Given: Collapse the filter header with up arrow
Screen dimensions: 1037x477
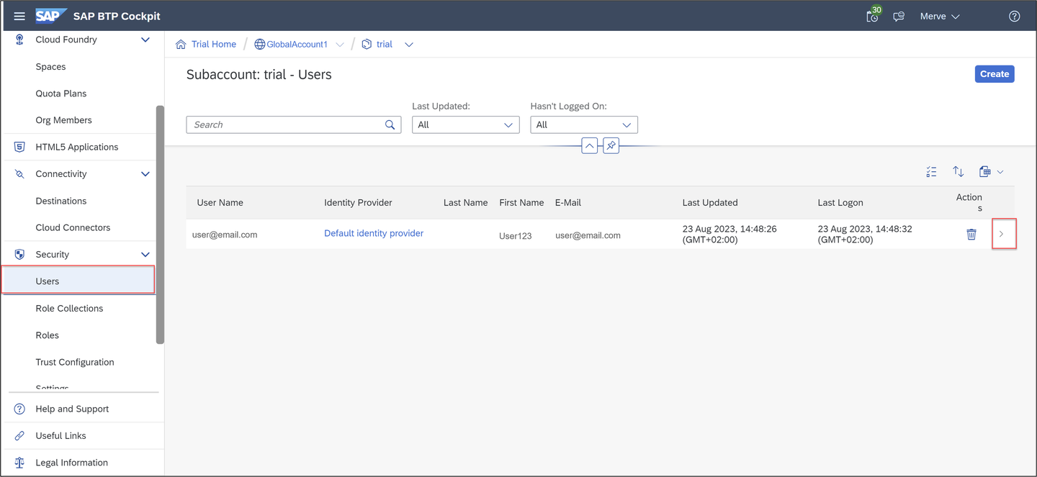Looking at the screenshot, I should coord(590,145).
